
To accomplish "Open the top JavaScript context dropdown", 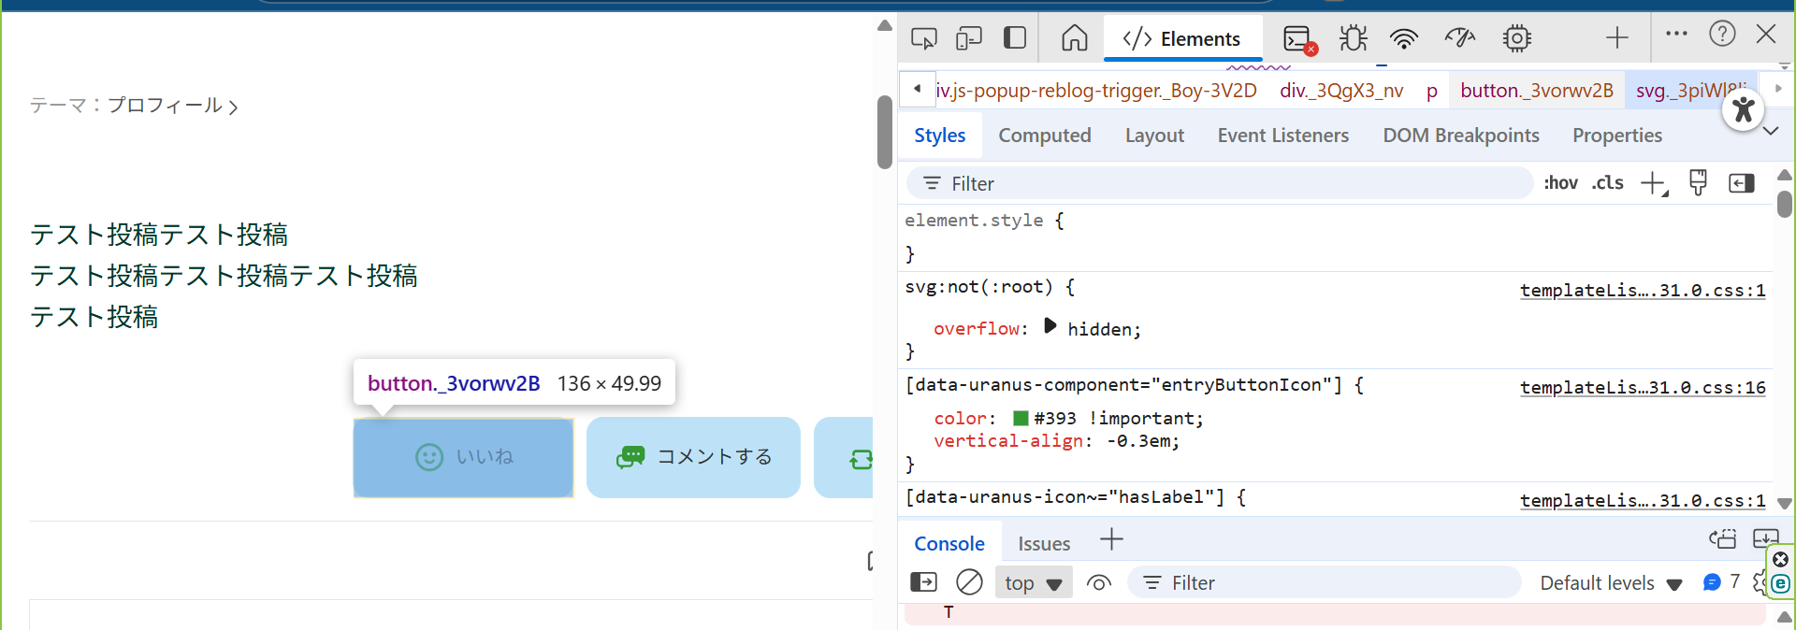I will click(1034, 583).
